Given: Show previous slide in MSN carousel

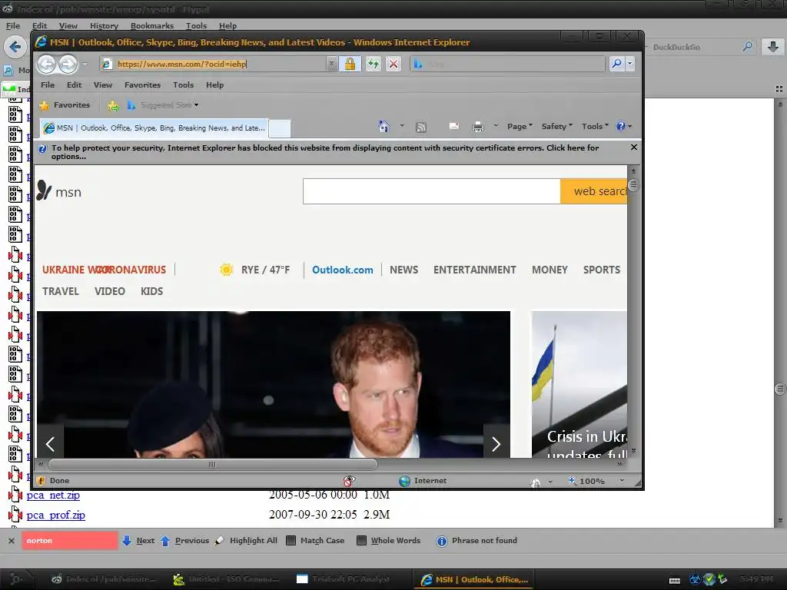Looking at the screenshot, I should click(x=50, y=443).
